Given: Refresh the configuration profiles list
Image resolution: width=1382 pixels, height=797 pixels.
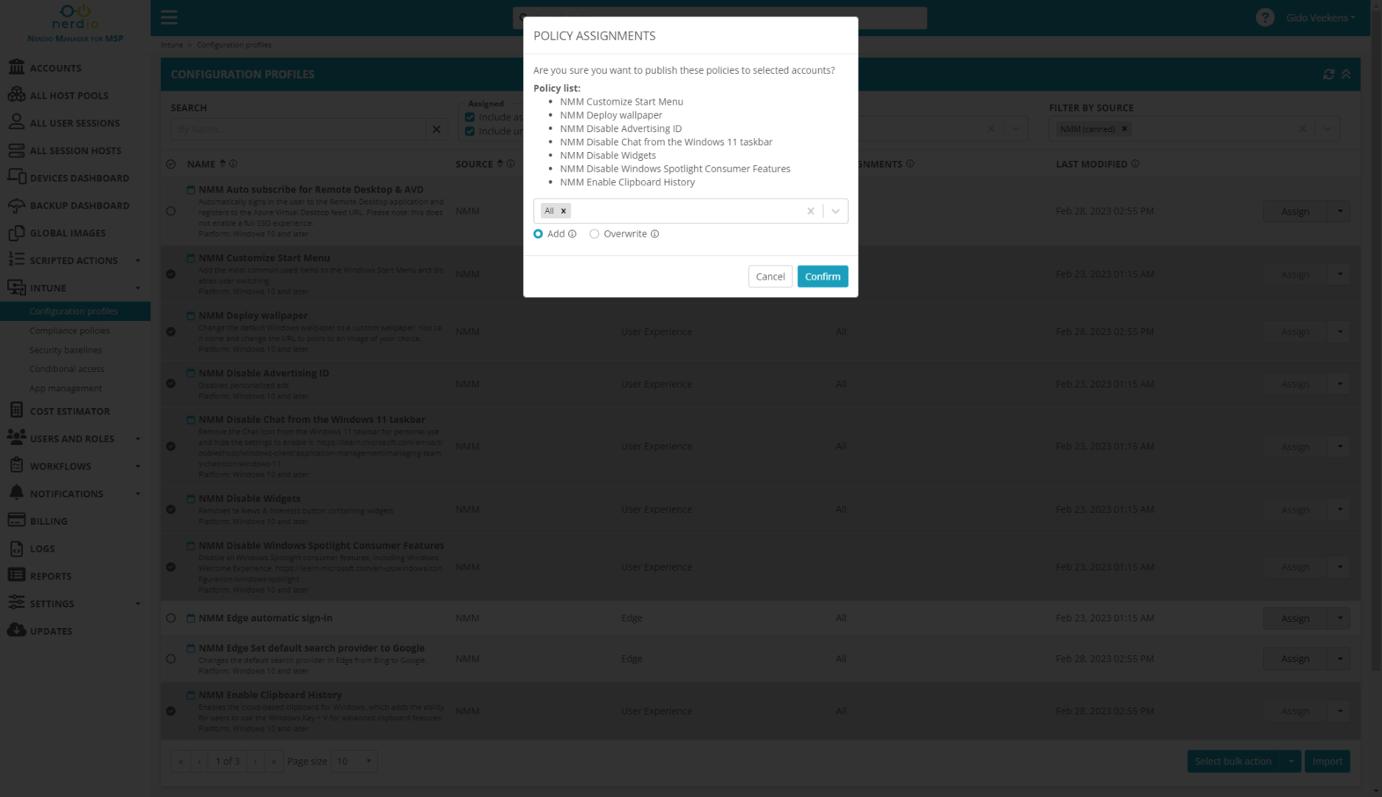Looking at the screenshot, I should pyautogui.click(x=1328, y=74).
